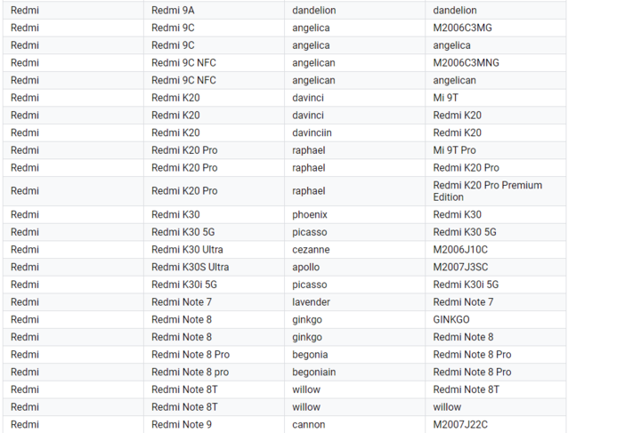641x433 pixels.
Task: Click the "M2007J22C" cell
Action: pyautogui.click(x=460, y=424)
